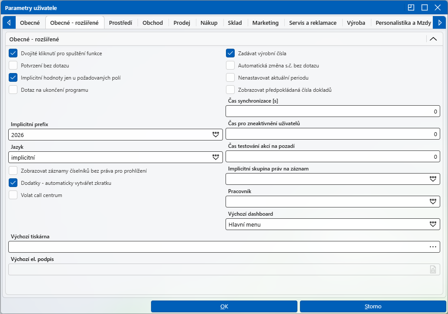Viewport: 448px width, 314px height.
Task: Uncheck Zadávat výrobní čísla
Action: (230, 53)
